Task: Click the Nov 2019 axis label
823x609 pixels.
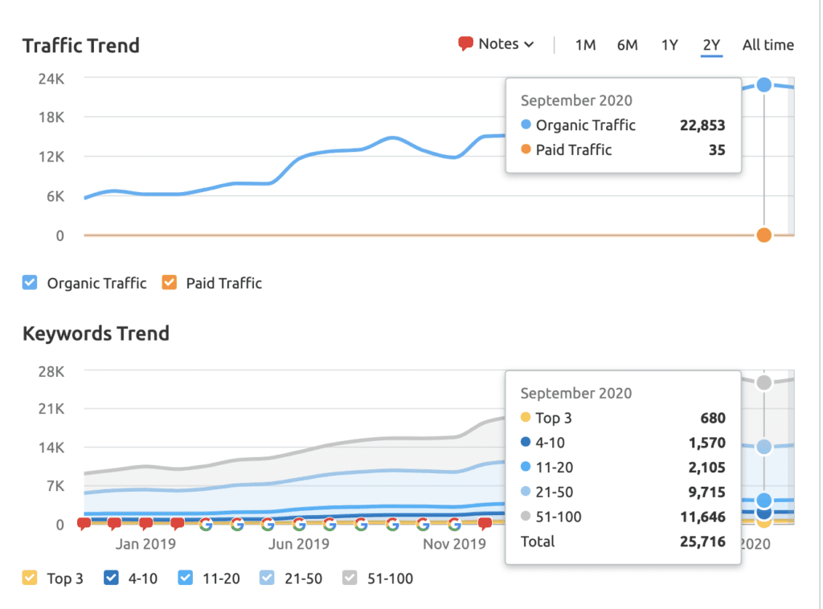Action: coord(455,544)
